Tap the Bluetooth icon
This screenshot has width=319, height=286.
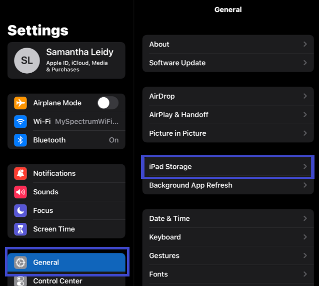(x=20, y=140)
